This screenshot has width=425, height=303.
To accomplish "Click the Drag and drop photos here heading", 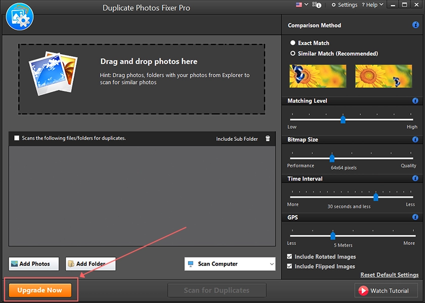I will (149, 62).
